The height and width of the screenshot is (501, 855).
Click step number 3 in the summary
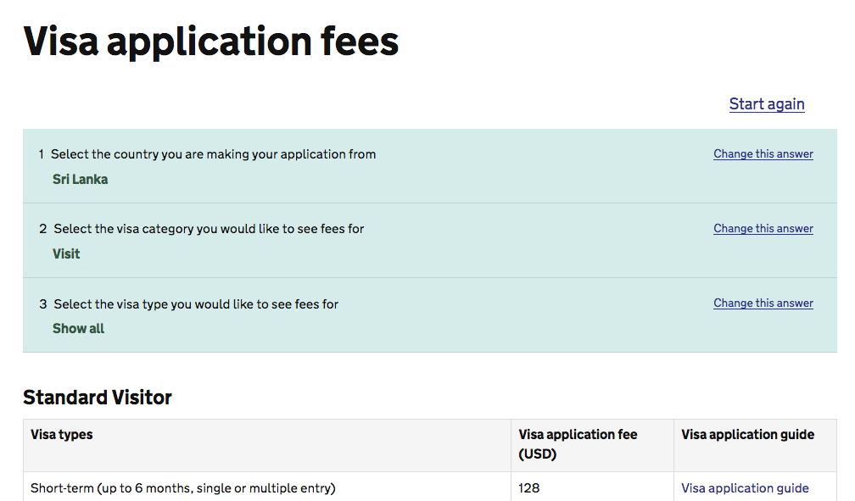42,304
